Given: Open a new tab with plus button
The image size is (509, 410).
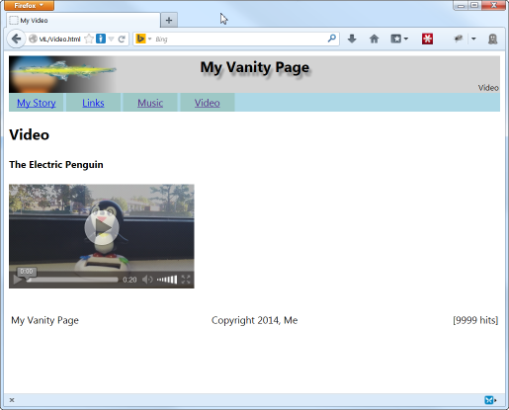Looking at the screenshot, I should click(x=169, y=21).
